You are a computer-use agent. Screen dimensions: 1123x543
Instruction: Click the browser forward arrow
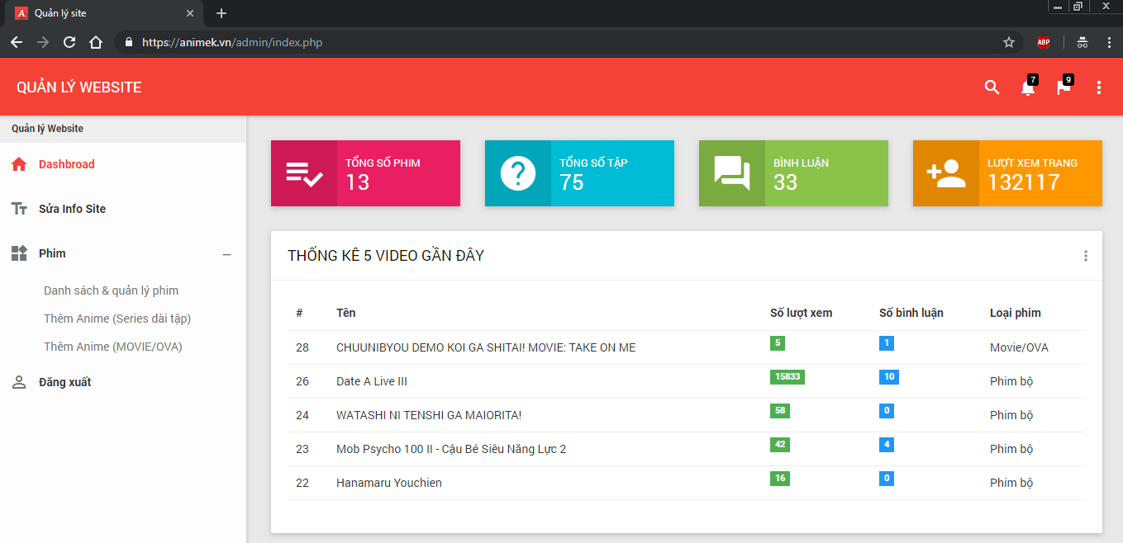[43, 42]
